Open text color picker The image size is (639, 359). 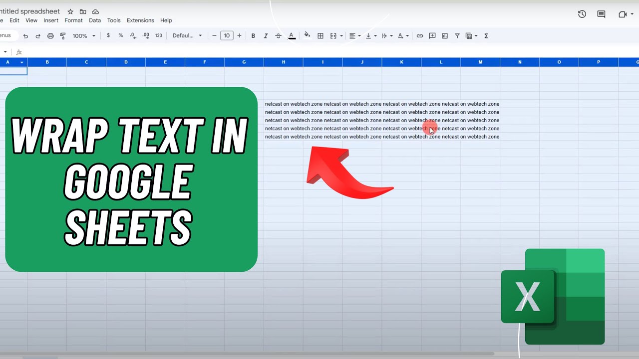[292, 36]
